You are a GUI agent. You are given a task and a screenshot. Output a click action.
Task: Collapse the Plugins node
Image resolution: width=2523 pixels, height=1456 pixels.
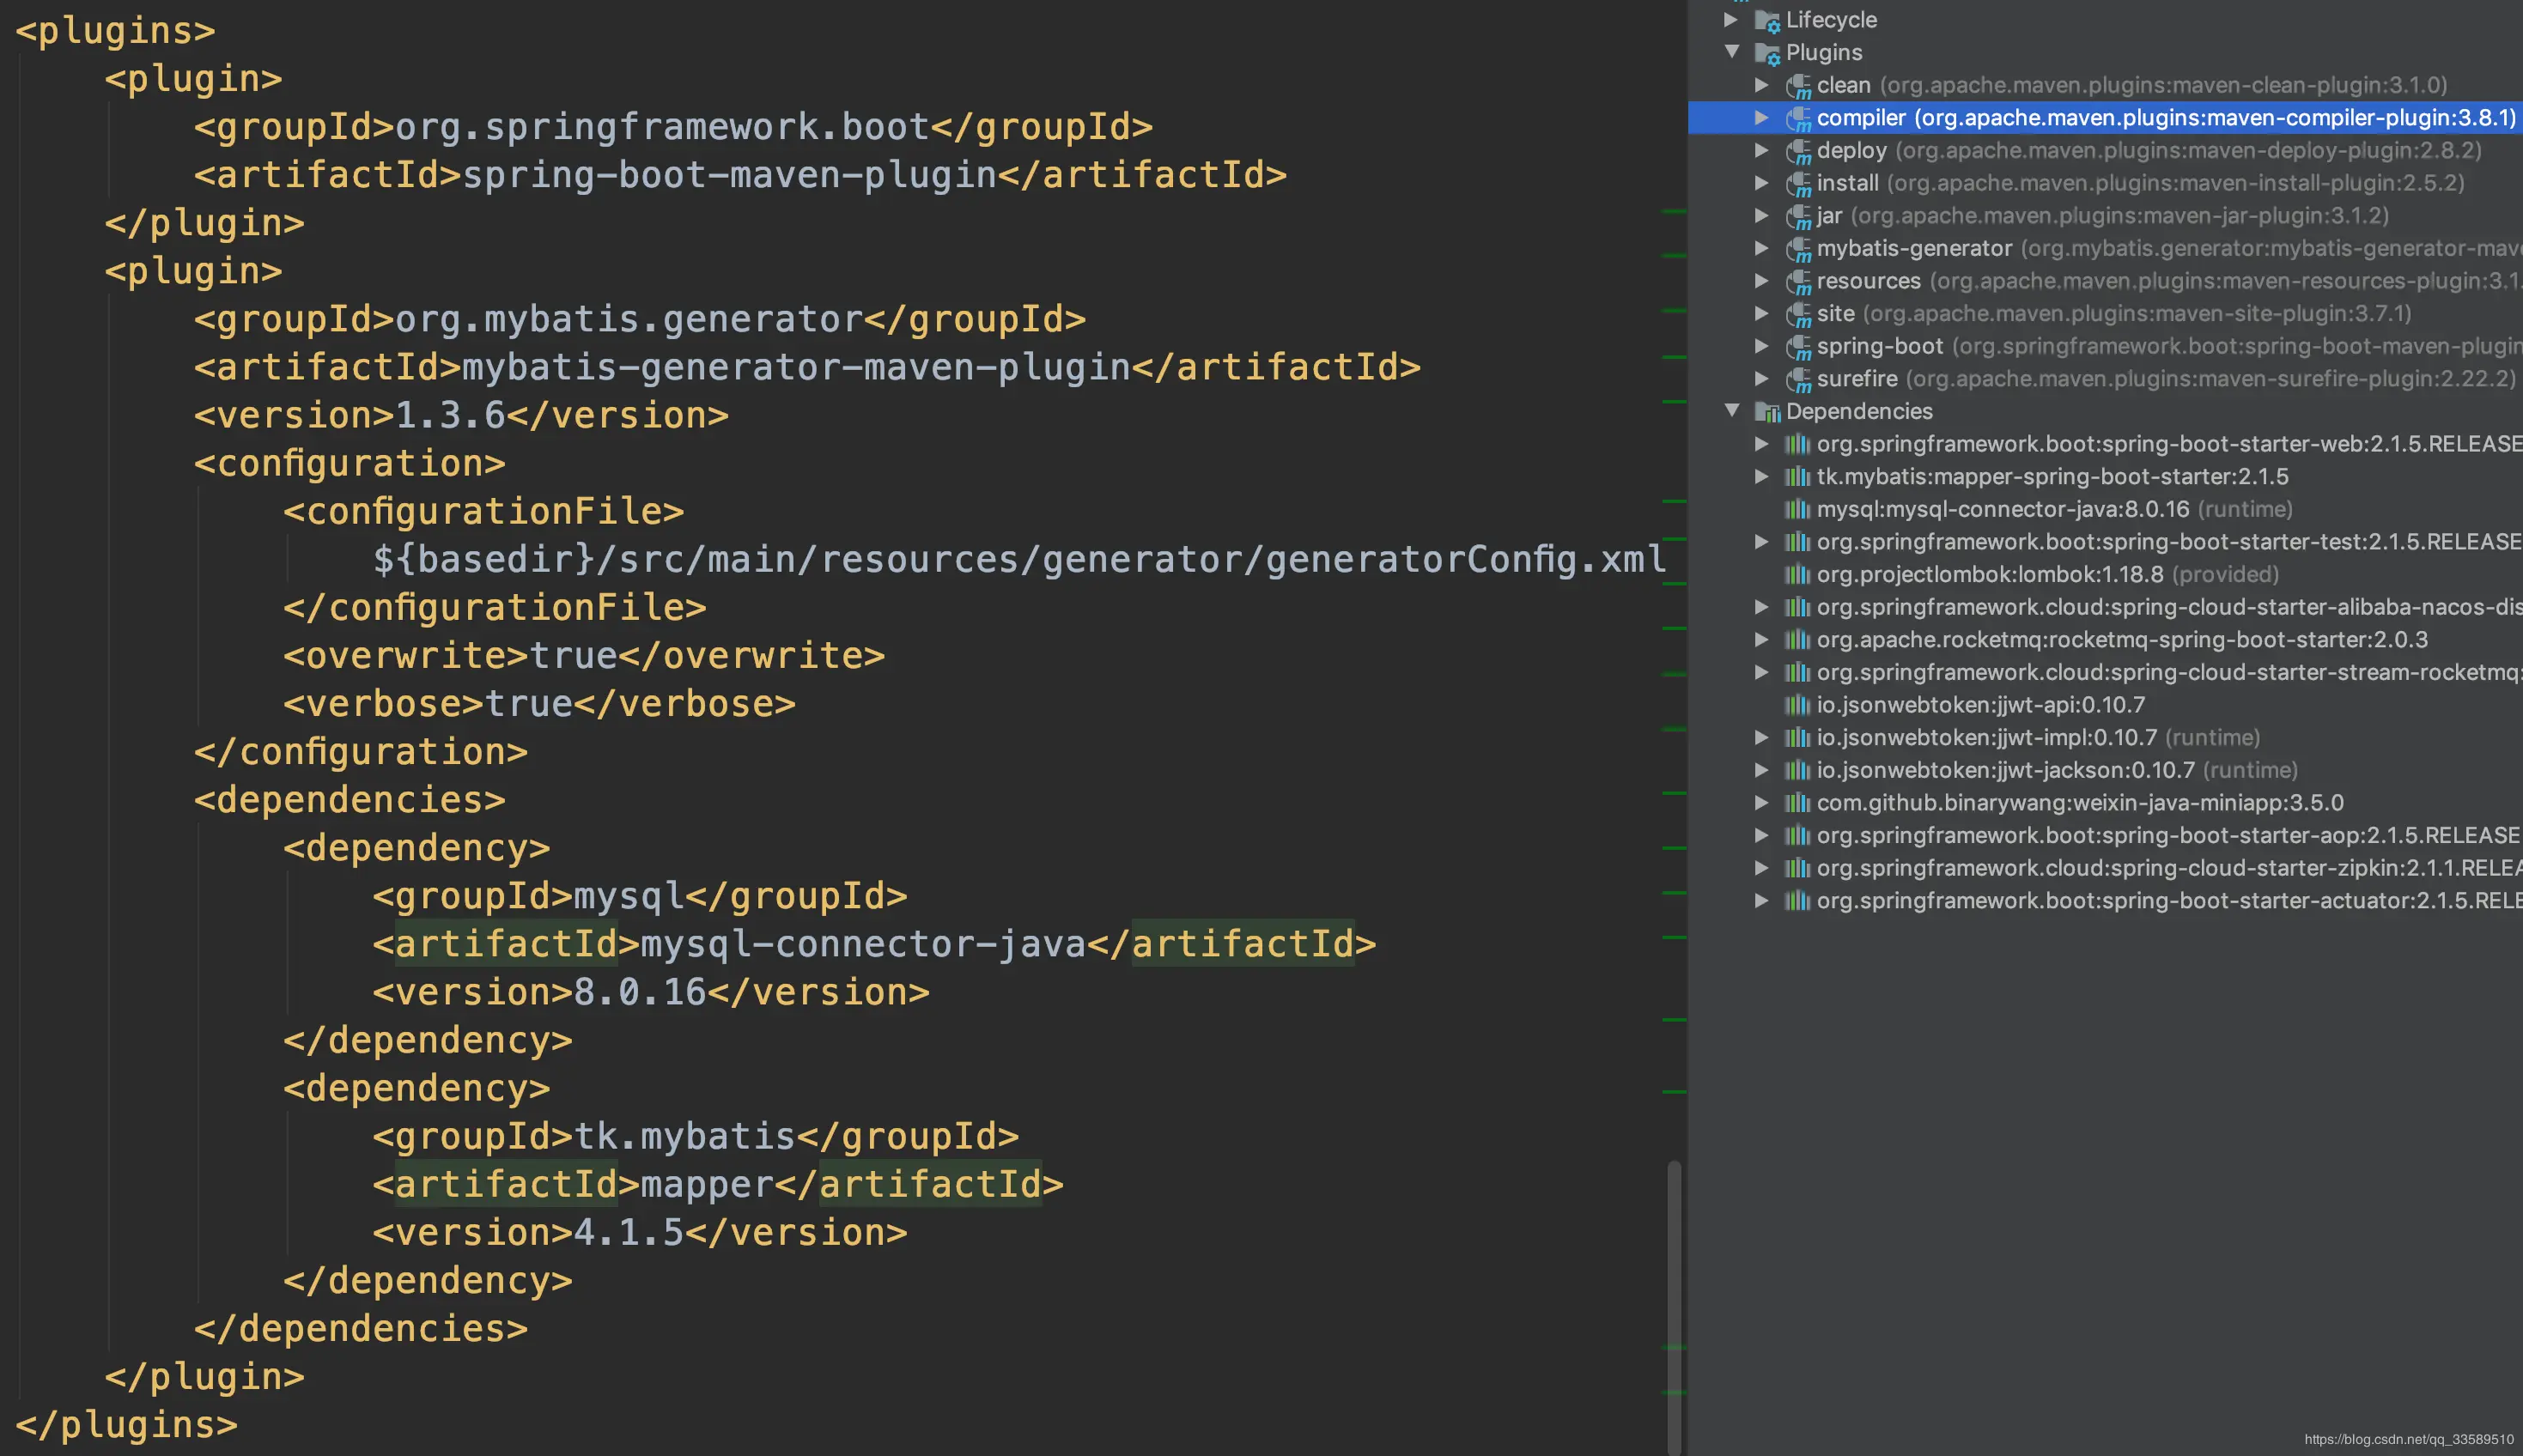point(1731,52)
